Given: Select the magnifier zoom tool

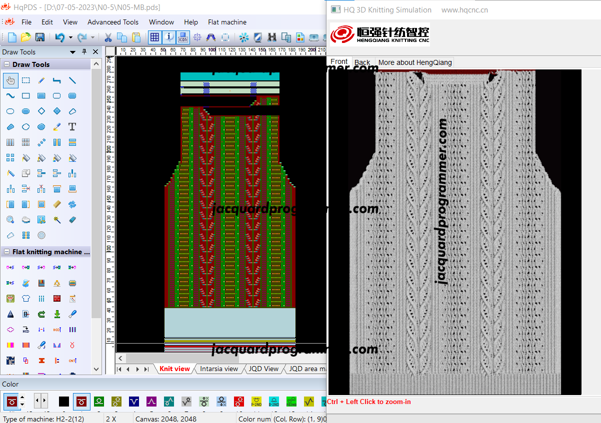Looking at the screenshot, I should pos(10,219).
